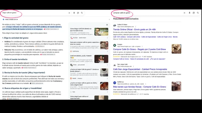This screenshot has width=202, height=113.
Task: Open the Polti coffee beans thumbnail
Action: (x=104, y=86)
